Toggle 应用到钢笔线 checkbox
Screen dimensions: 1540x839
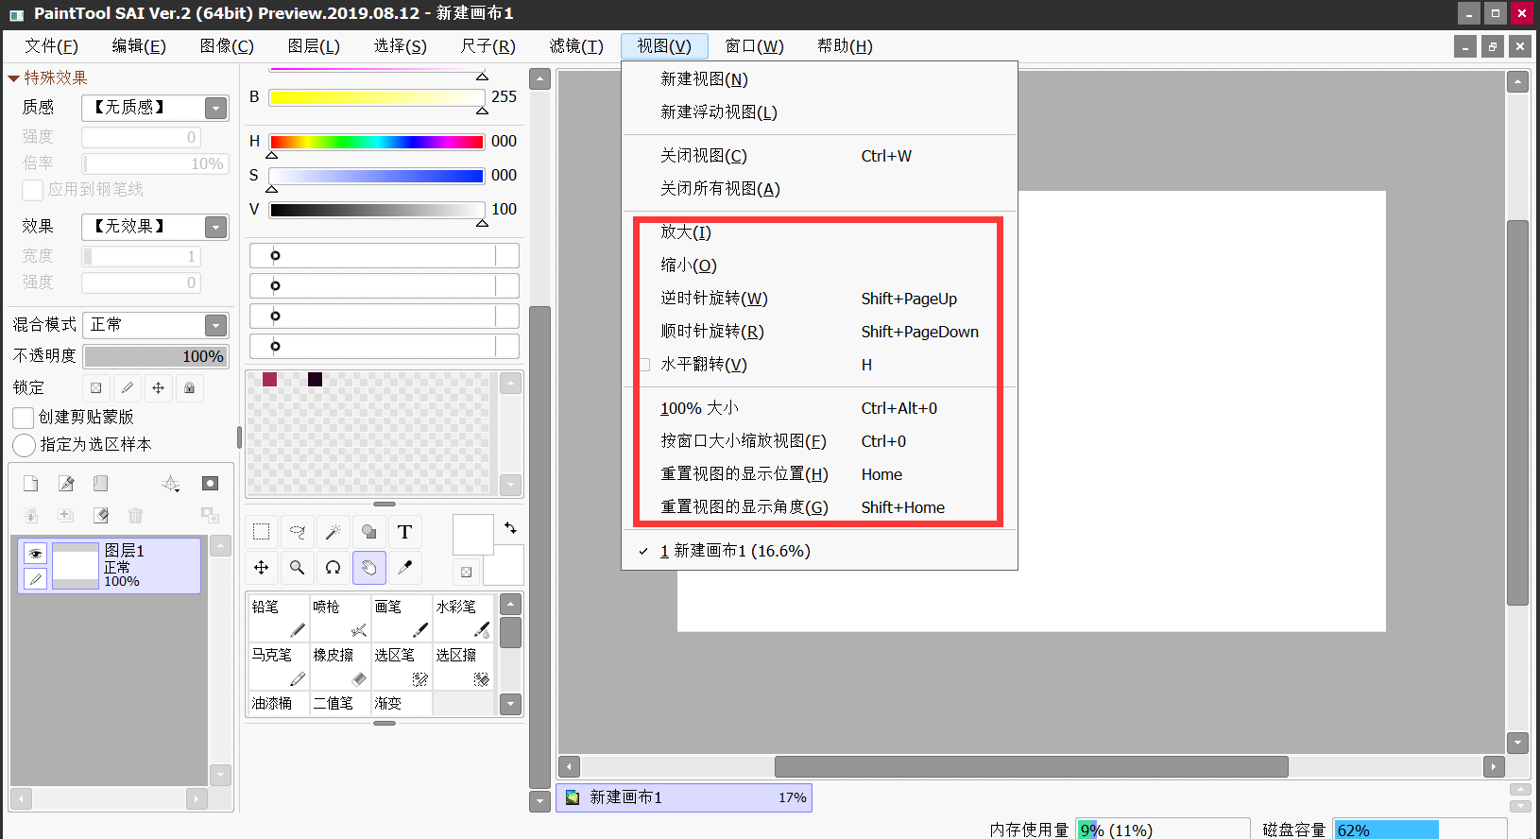pyautogui.click(x=32, y=190)
